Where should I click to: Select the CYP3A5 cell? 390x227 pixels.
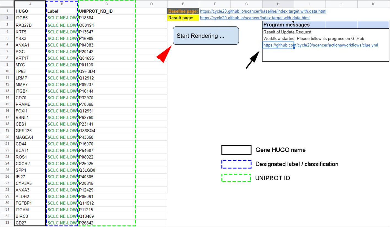pyautogui.click(x=30, y=183)
